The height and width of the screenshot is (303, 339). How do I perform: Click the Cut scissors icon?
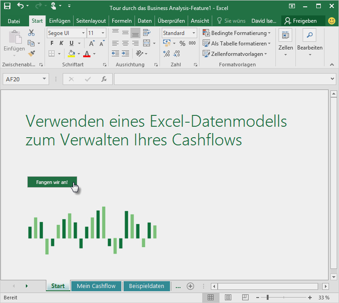(31, 33)
